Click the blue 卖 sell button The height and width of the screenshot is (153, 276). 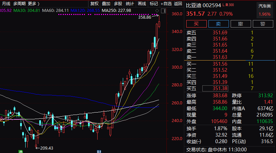219,24
